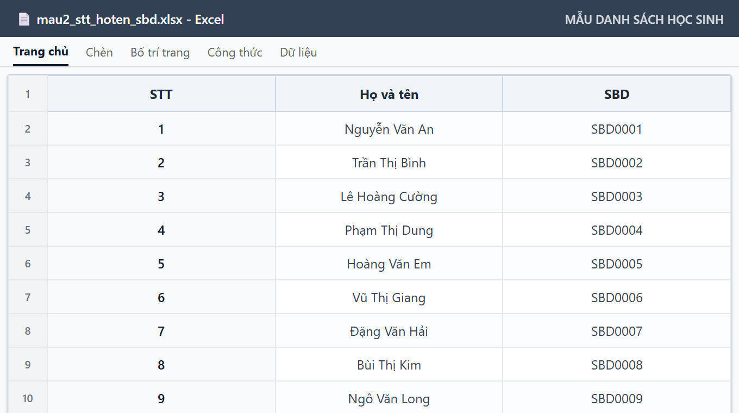Click the cell Đặng Văn Hải

[x=389, y=331]
